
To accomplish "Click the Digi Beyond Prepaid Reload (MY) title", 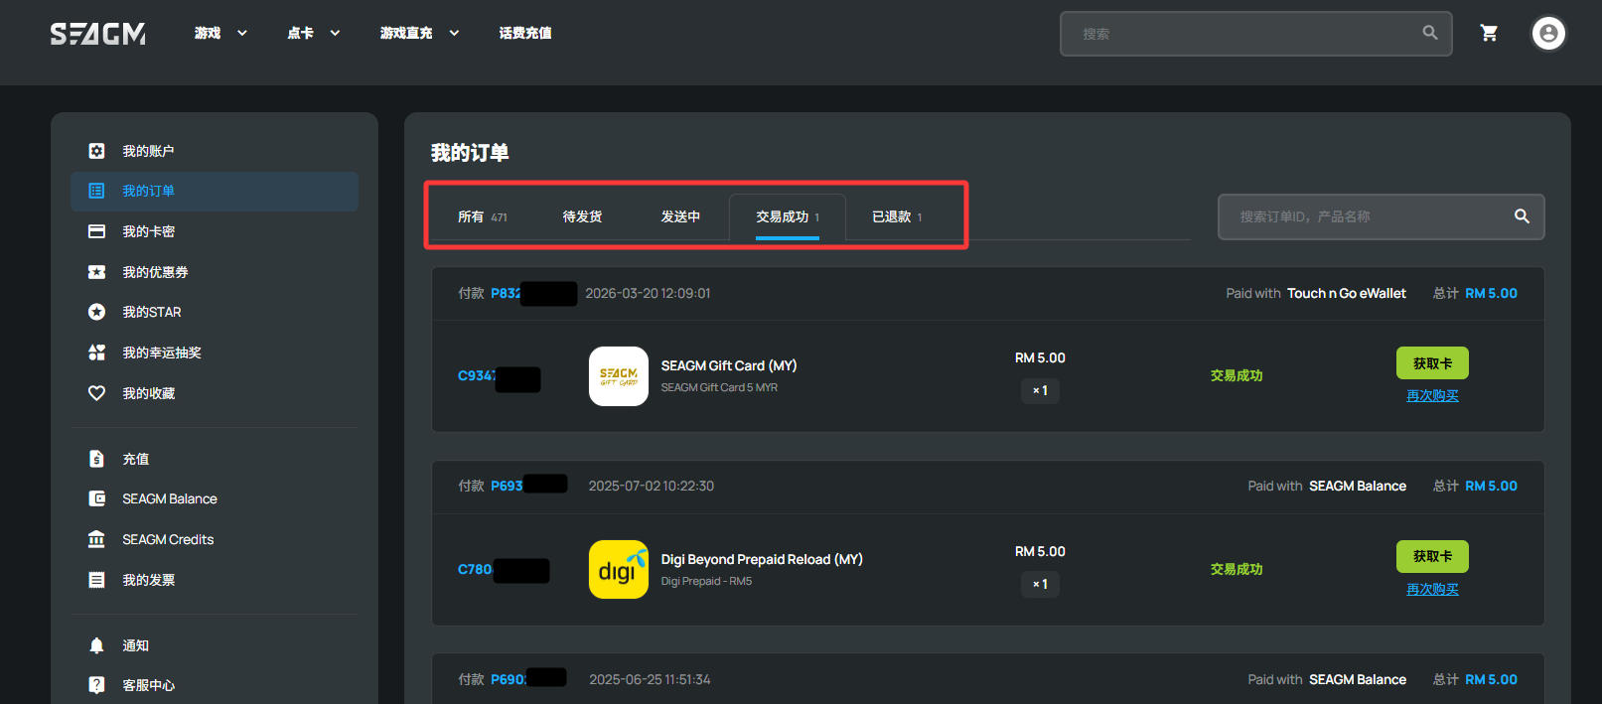I will (762, 559).
